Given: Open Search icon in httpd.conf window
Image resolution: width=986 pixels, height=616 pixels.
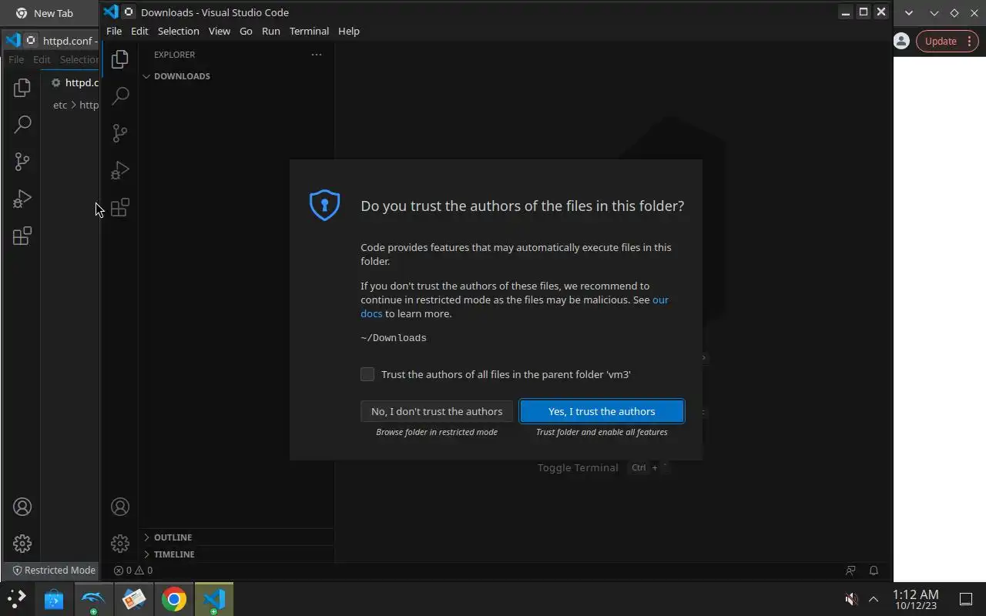Looking at the screenshot, I should point(22,125).
